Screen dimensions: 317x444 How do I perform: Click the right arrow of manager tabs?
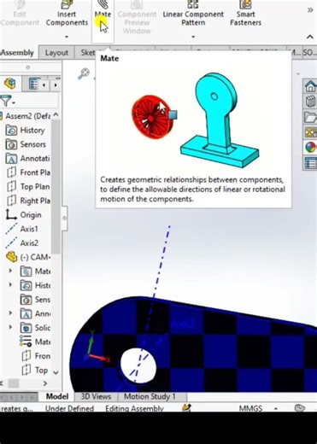pyautogui.click(x=56, y=85)
